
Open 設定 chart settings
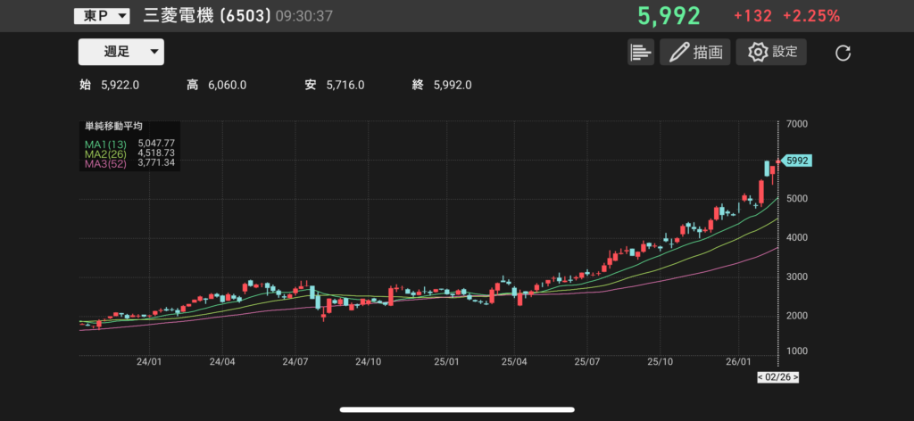[x=771, y=52]
